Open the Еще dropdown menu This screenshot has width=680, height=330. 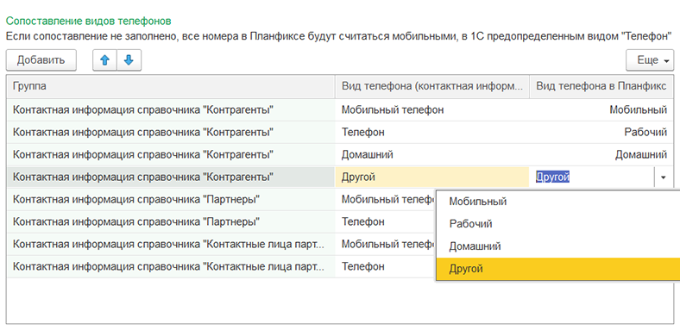[x=650, y=60]
